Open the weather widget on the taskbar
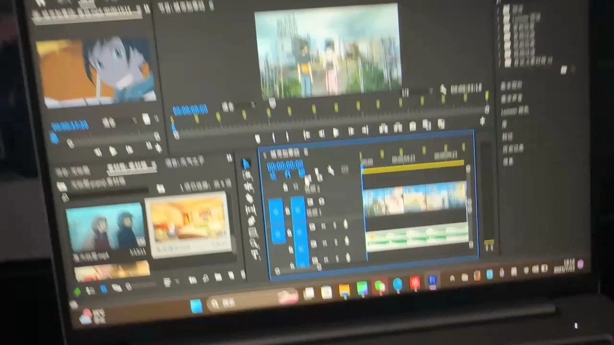The image size is (614, 345). [x=93, y=316]
